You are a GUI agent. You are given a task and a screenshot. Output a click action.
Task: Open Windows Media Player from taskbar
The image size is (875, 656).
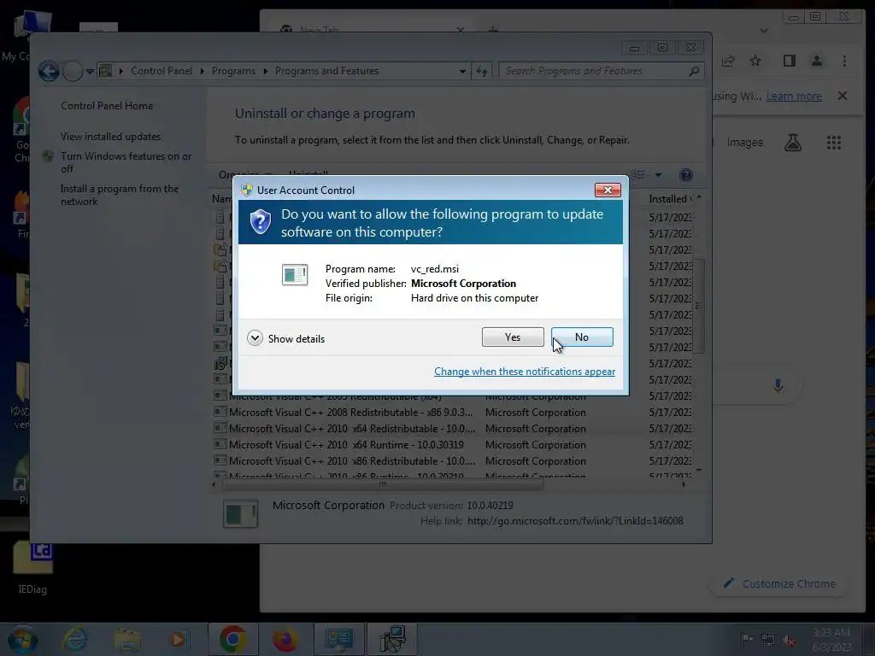(178, 639)
